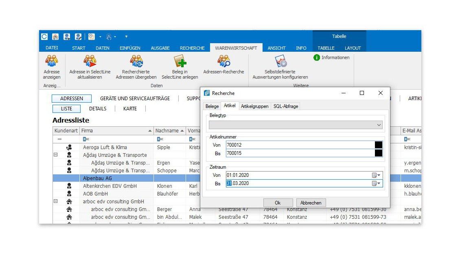
Task: Click the clock calendar icon in the quick access toolbar
Action: [x=92, y=37]
